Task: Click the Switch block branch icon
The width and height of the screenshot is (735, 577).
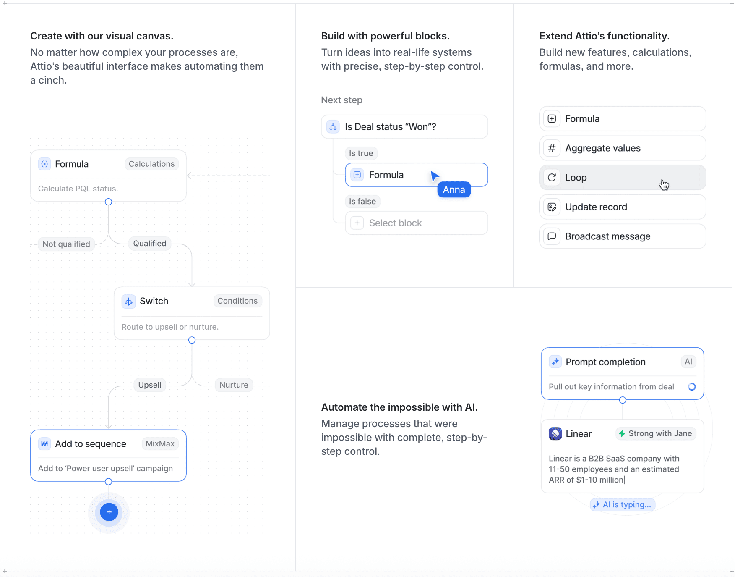Action: coord(129,301)
